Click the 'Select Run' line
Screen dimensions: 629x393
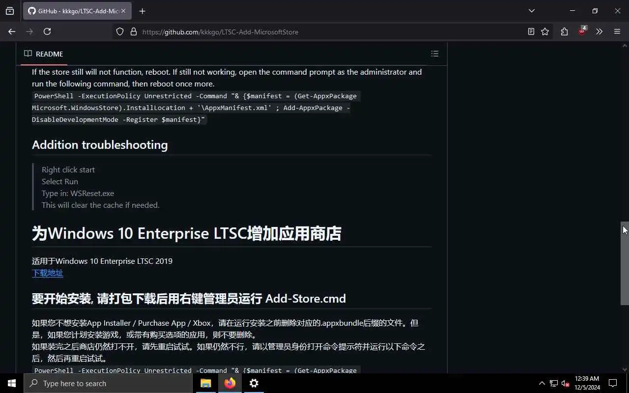(x=60, y=182)
